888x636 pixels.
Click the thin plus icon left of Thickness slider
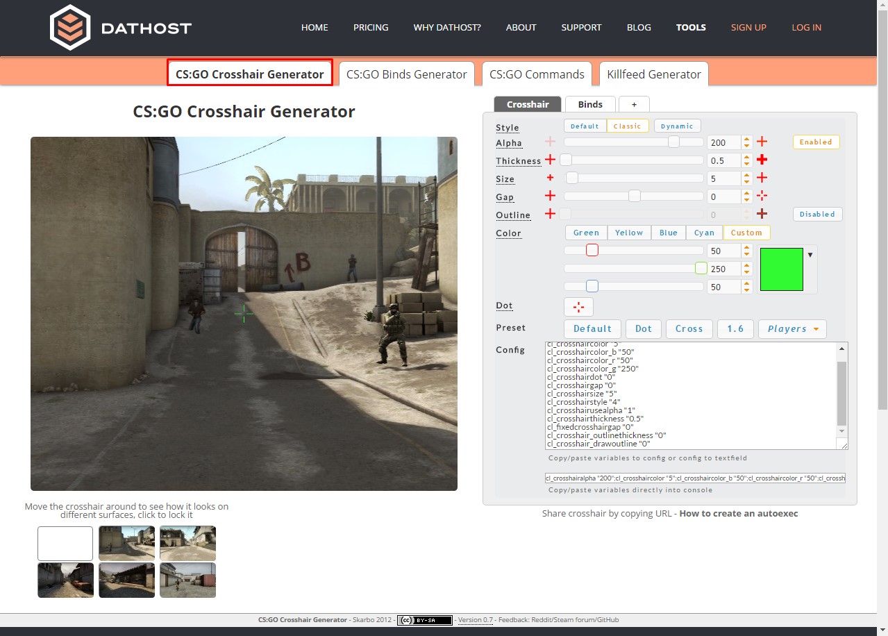551,160
